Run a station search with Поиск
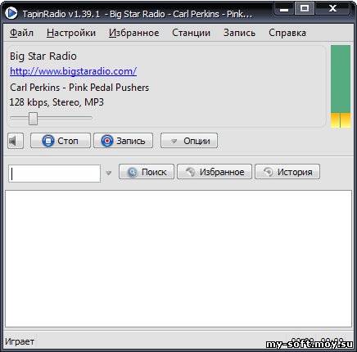Screen dimensions: 357x352 [147, 172]
